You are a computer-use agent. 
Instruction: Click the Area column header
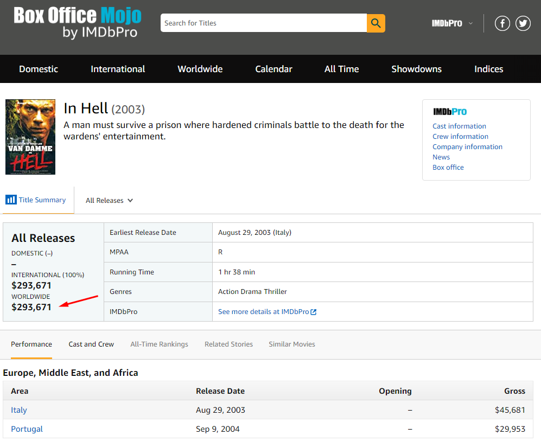point(20,391)
